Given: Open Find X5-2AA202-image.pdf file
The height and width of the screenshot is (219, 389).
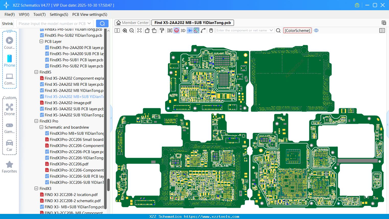Looking at the screenshot, I should pyautogui.click(x=65, y=103).
